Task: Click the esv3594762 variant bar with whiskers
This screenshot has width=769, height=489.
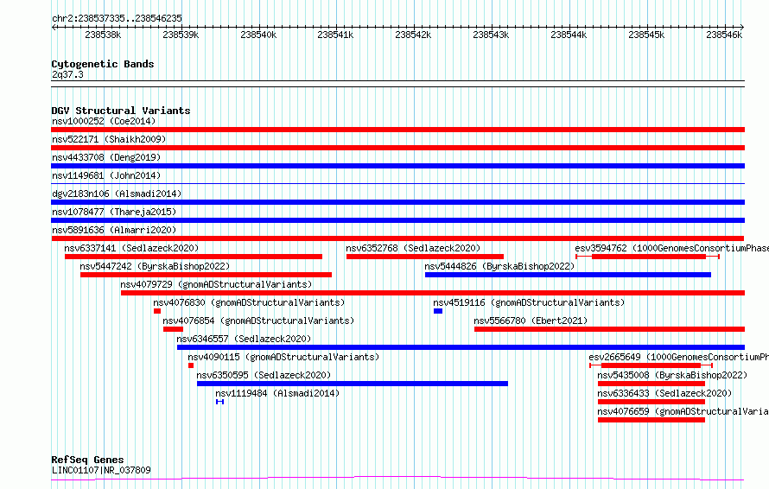Action: tap(647, 257)
